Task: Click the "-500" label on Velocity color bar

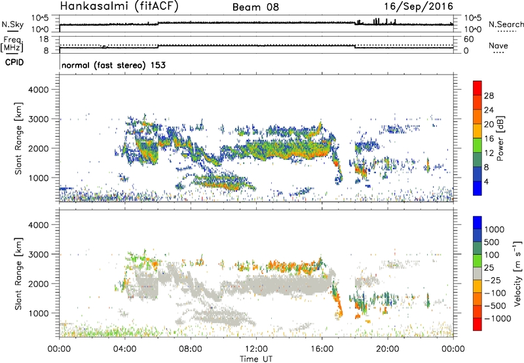Action: pyautogui.click(x=495, y=306)
